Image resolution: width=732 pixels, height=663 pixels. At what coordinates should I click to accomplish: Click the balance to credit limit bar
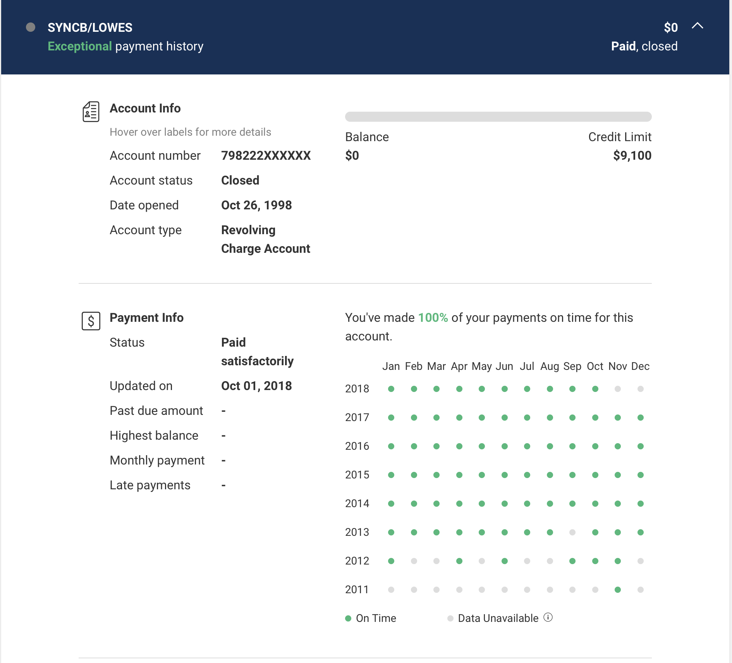pos(498,117)
